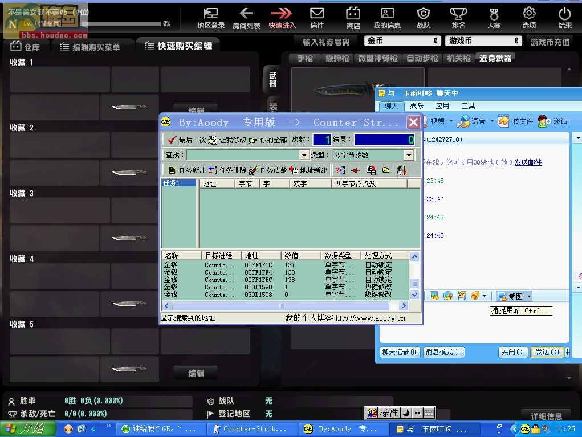This screenshot has height=437, width=582.
Task: Click 结束 power icon to exit game
Action: 564,18
